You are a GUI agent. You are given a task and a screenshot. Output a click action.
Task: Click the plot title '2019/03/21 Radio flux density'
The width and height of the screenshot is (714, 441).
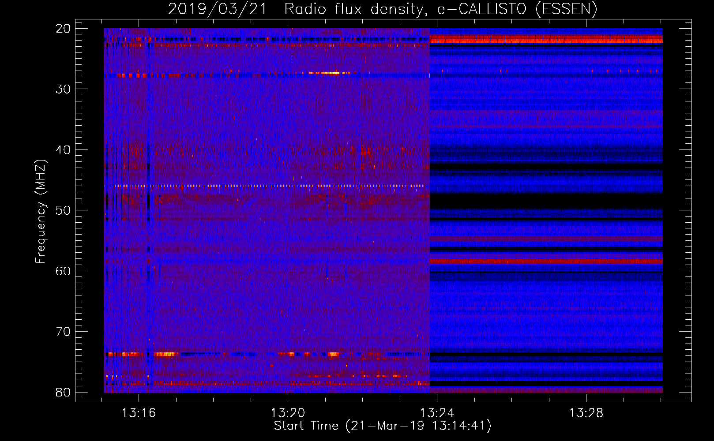click(297, 9)
